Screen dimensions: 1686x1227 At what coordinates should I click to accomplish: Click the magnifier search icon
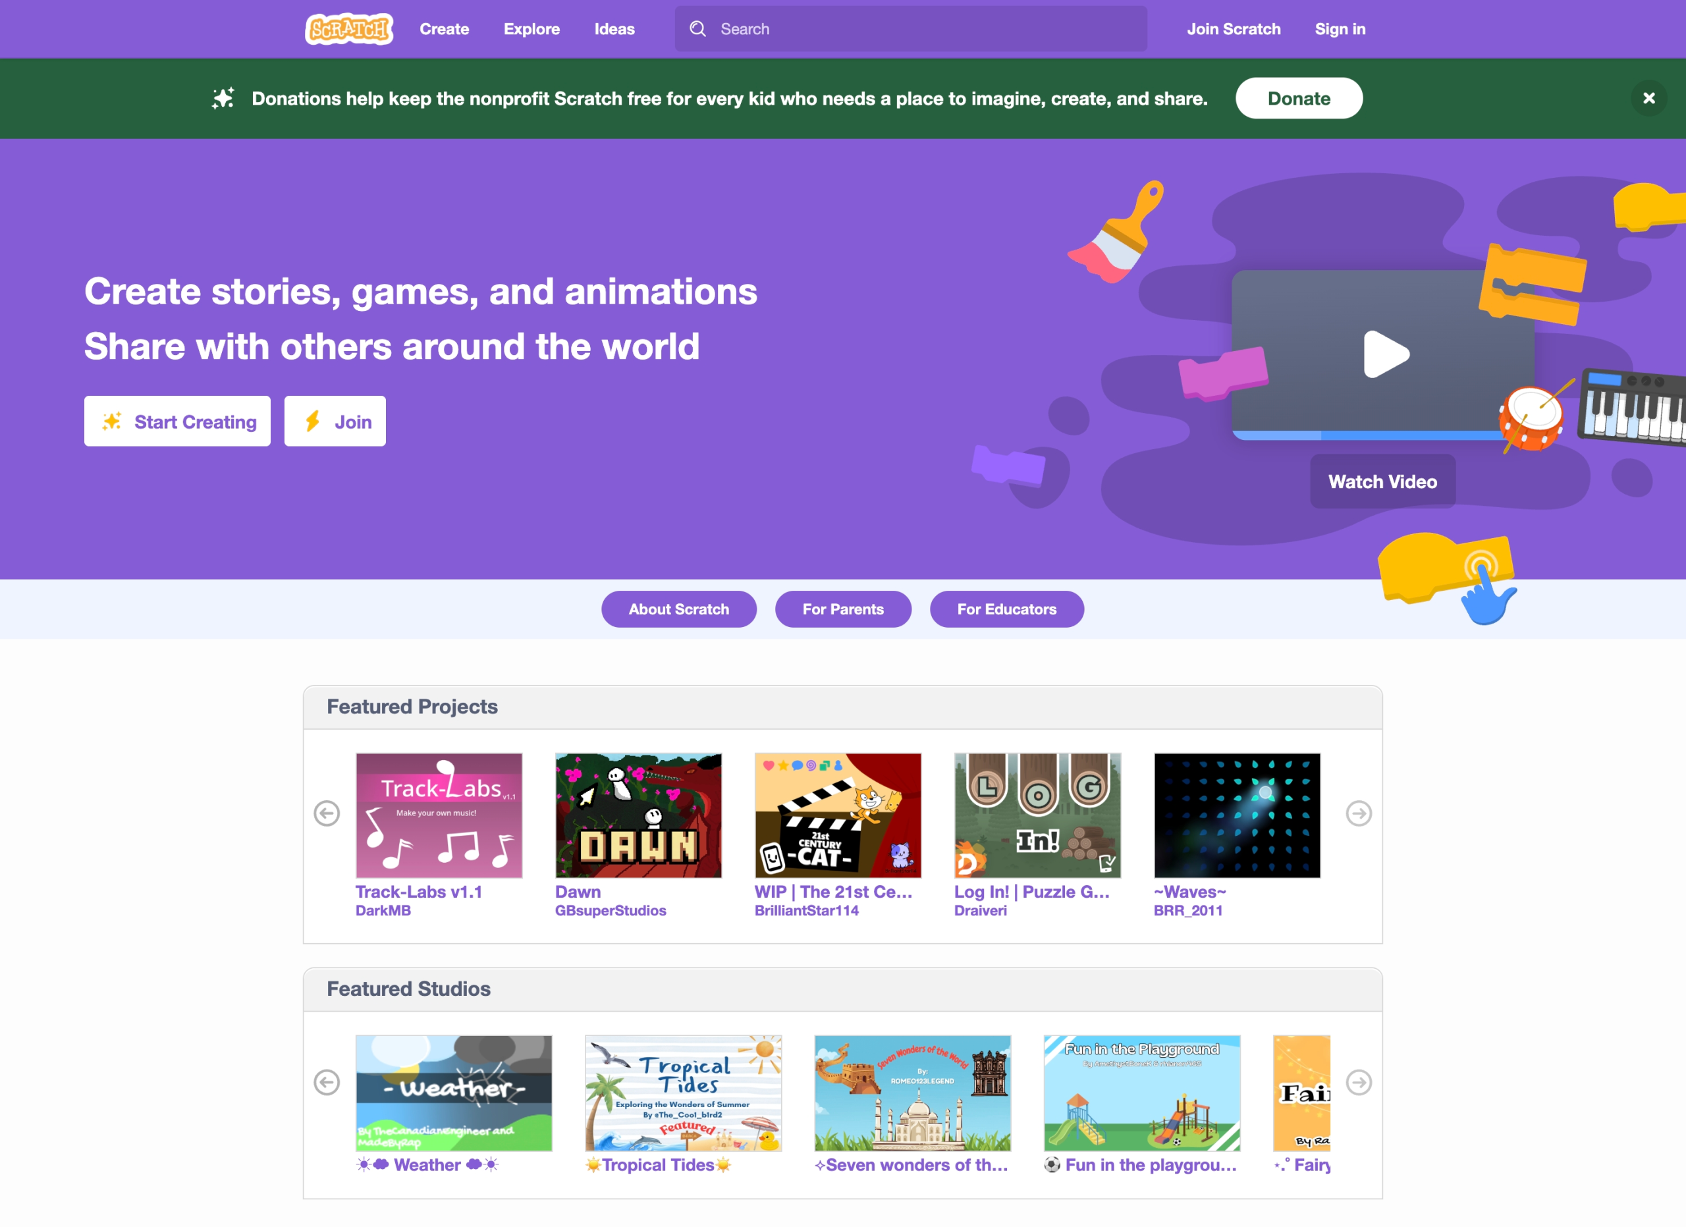pos(697,29)
